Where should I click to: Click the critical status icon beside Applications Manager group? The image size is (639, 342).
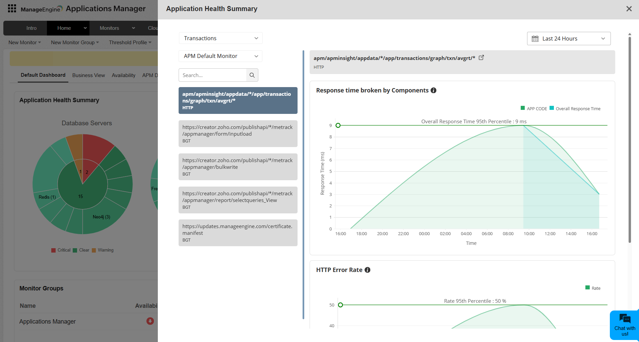pyautogui.click(x=150, y=321)
